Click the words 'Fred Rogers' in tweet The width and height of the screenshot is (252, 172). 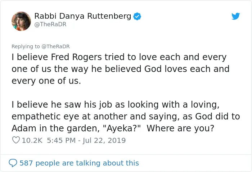point(76,57)
